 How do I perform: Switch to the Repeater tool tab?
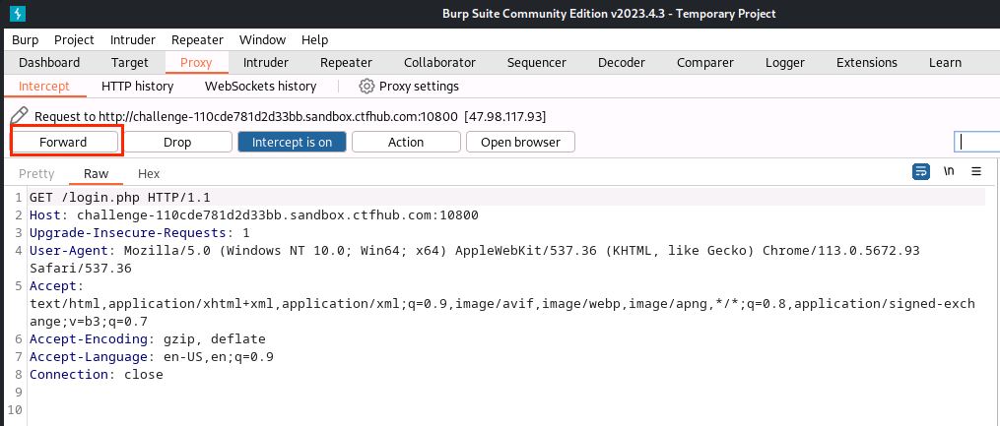[x=346, y=62]
